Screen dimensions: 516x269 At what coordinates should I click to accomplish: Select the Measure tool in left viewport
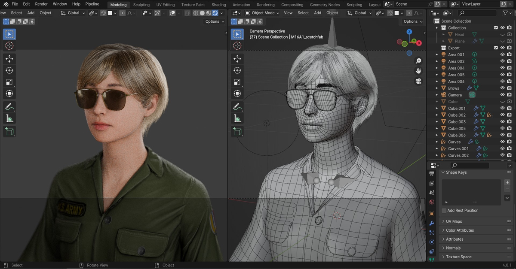[9, 118]
